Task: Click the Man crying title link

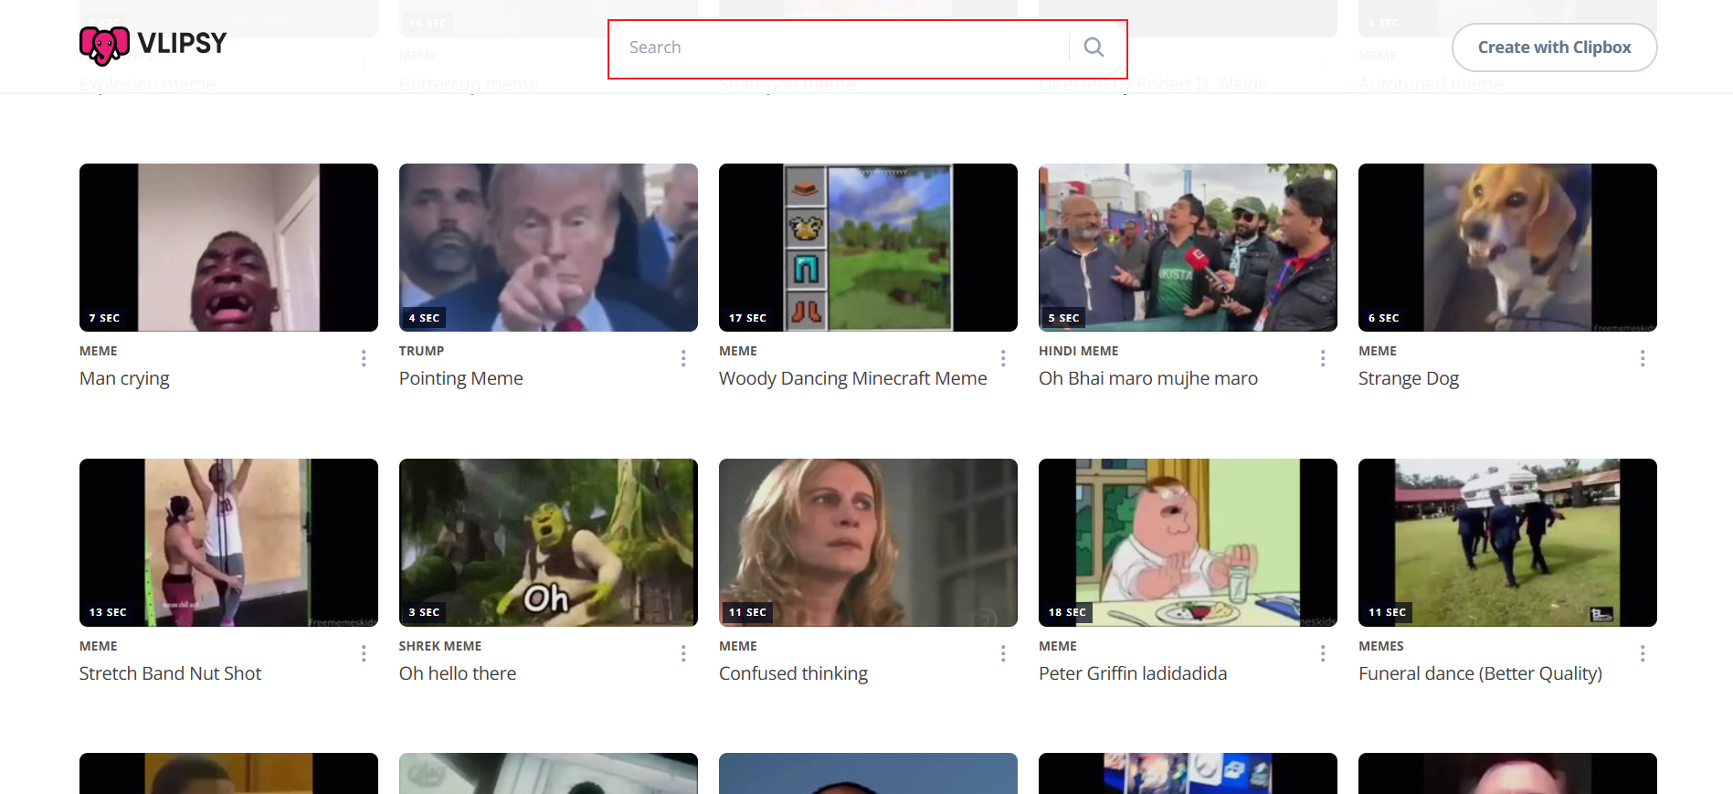Action: (x=124, y=378)
